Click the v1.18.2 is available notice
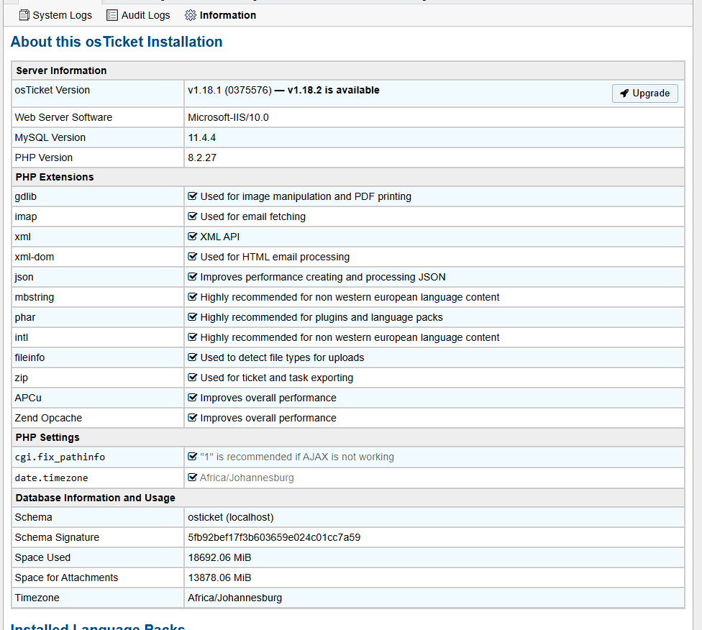 [x=333, y=91]
